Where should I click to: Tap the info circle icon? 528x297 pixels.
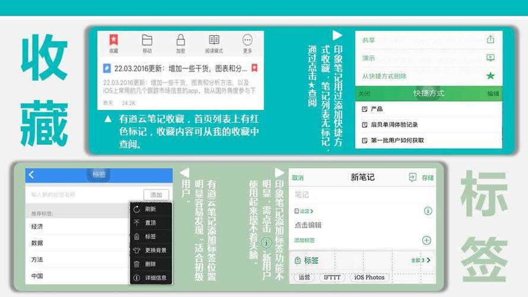tap(428, 211)
